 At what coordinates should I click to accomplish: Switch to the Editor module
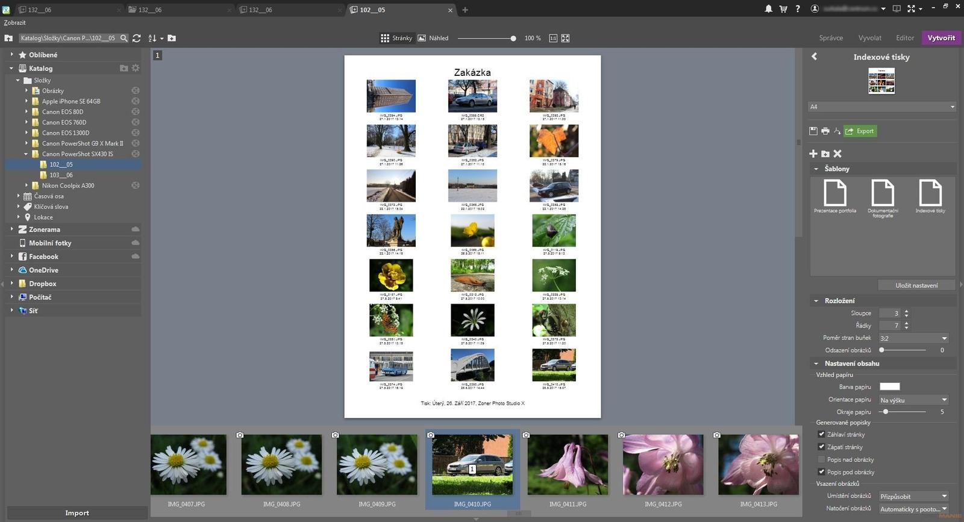point(905,38)
